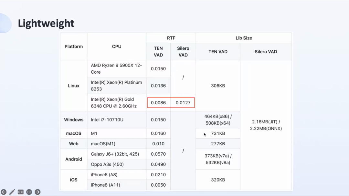
Task: Click the Galaxy J6+ CPU cell
Action: coord(117,154)
